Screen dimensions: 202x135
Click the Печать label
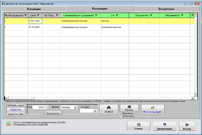(x=129, y=110)
